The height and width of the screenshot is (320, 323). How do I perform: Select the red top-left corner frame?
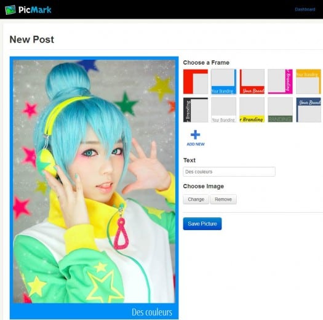[x=196, y=82]
